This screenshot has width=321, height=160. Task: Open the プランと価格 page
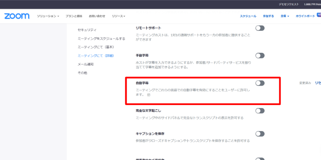click(x=74, y=16)
